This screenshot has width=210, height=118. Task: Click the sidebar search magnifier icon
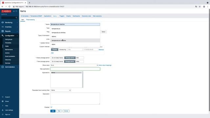16,18
